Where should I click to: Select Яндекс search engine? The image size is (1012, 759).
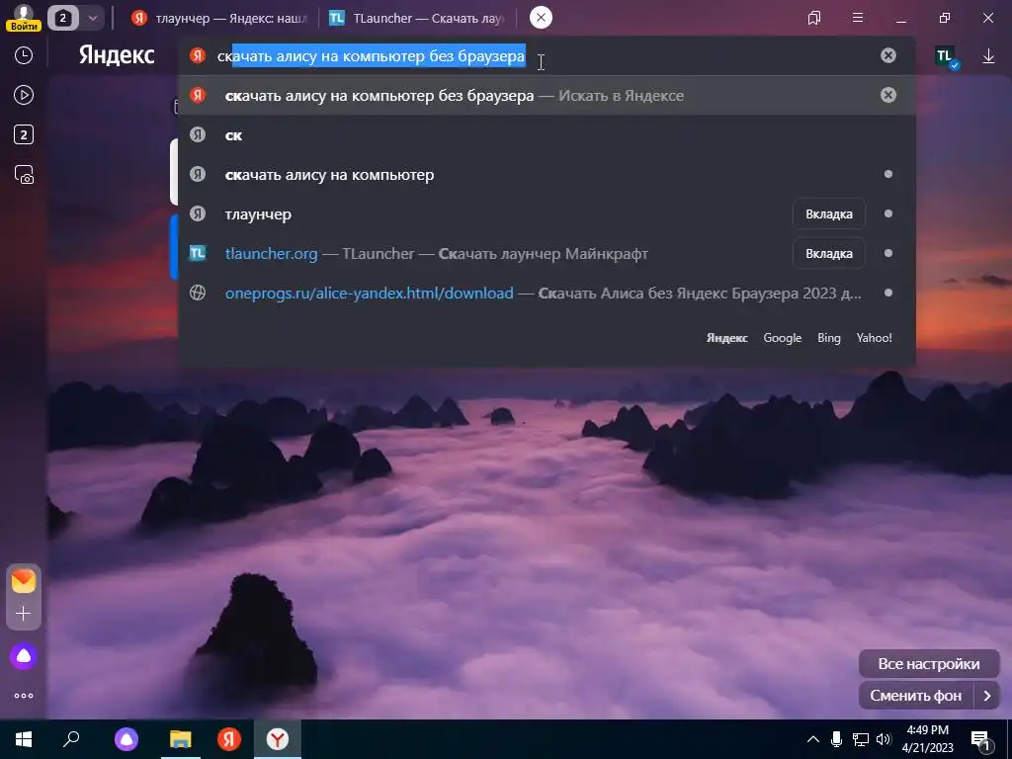coord(726,338)
